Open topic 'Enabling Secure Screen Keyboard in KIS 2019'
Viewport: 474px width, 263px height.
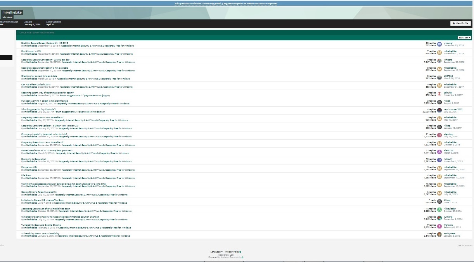(45, 43)
